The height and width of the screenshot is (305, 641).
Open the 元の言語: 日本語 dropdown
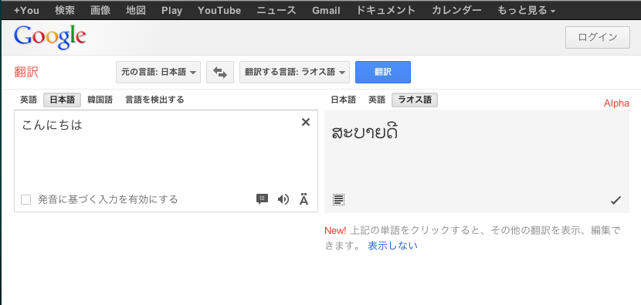coord(158,73)
